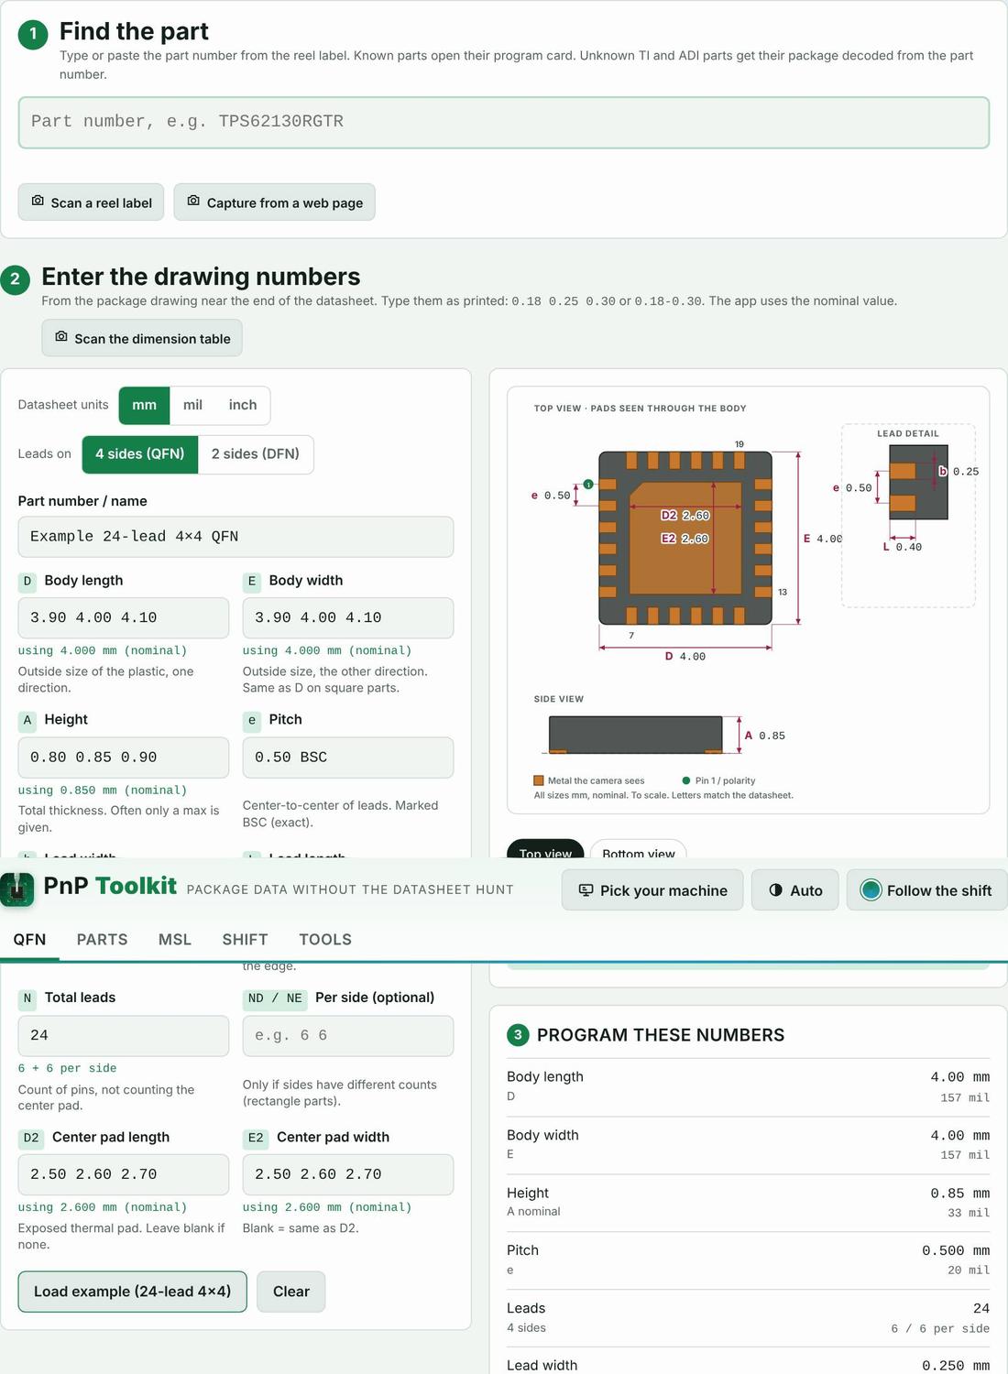Click the Height A input
Screen dimensions: 1008x1374
[124, 758]
